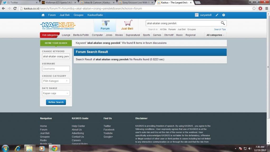Expand the All categories menu
The height and width of the screenshot is (152, 270).
pyautogui.click(x=215, y=35)
